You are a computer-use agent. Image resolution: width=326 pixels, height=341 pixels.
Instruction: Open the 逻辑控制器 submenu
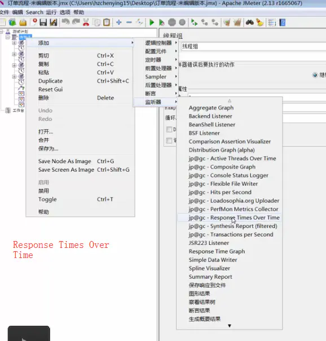pos(155,43)
